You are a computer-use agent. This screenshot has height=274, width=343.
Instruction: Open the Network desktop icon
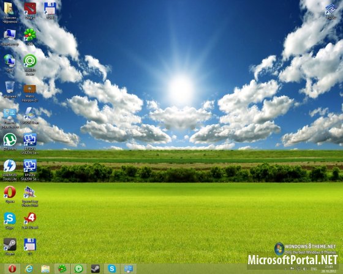[10, 63]
